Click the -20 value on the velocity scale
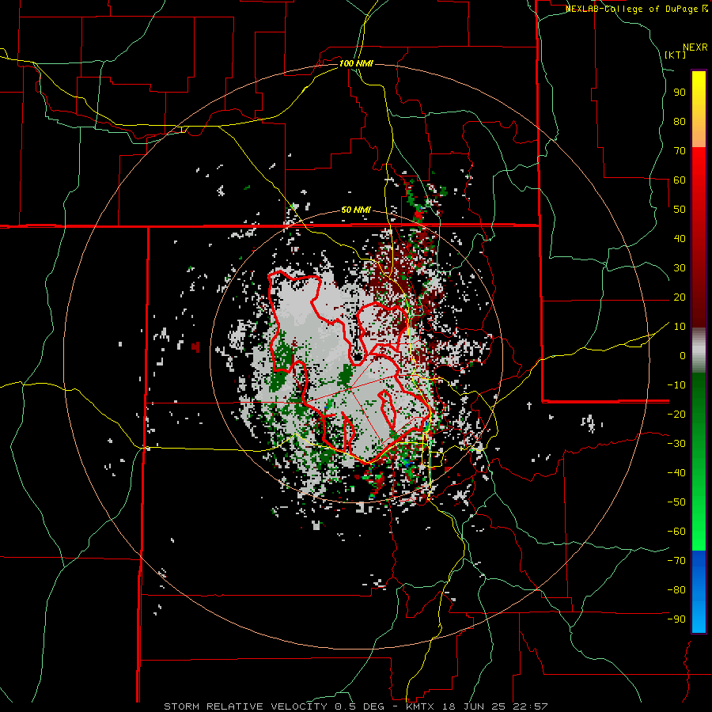 pyautogui.click(x=676, y=414)
